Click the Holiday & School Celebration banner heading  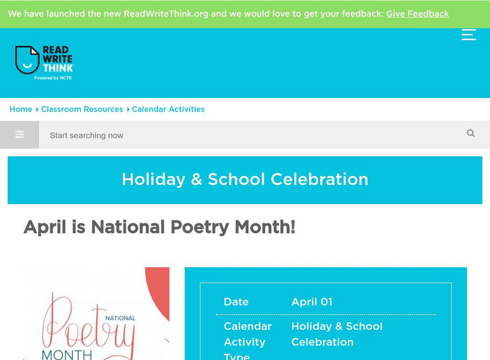(245, 179)
